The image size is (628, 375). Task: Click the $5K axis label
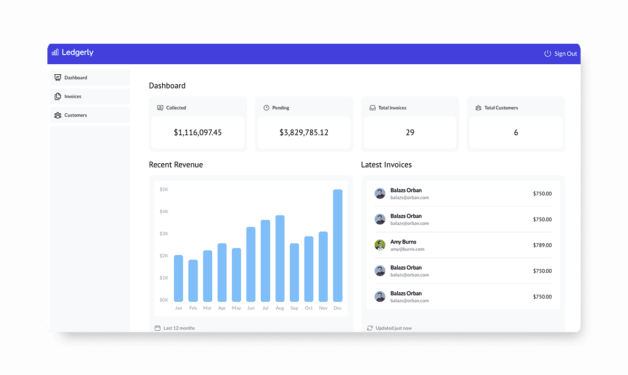tap(164, 189)
